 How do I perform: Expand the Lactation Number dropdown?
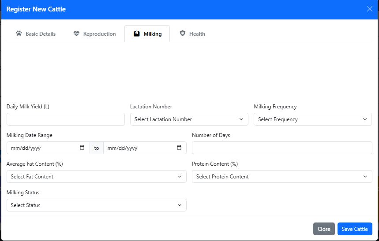tap(189, 119)
